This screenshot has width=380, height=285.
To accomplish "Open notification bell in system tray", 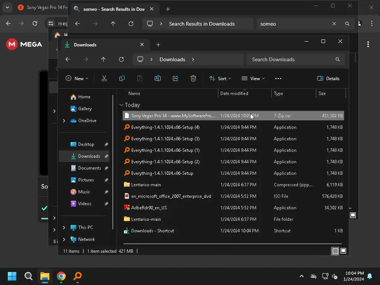I will pos(370,276).
